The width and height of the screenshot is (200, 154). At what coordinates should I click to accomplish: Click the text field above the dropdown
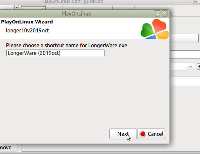tap(185, 55)
